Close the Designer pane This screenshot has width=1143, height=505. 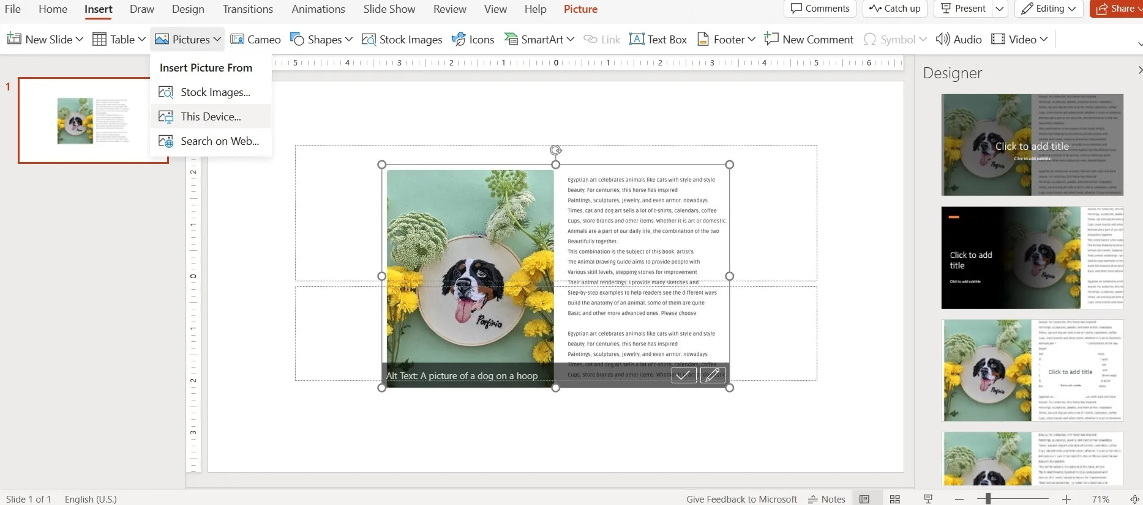coord(1139,70)
